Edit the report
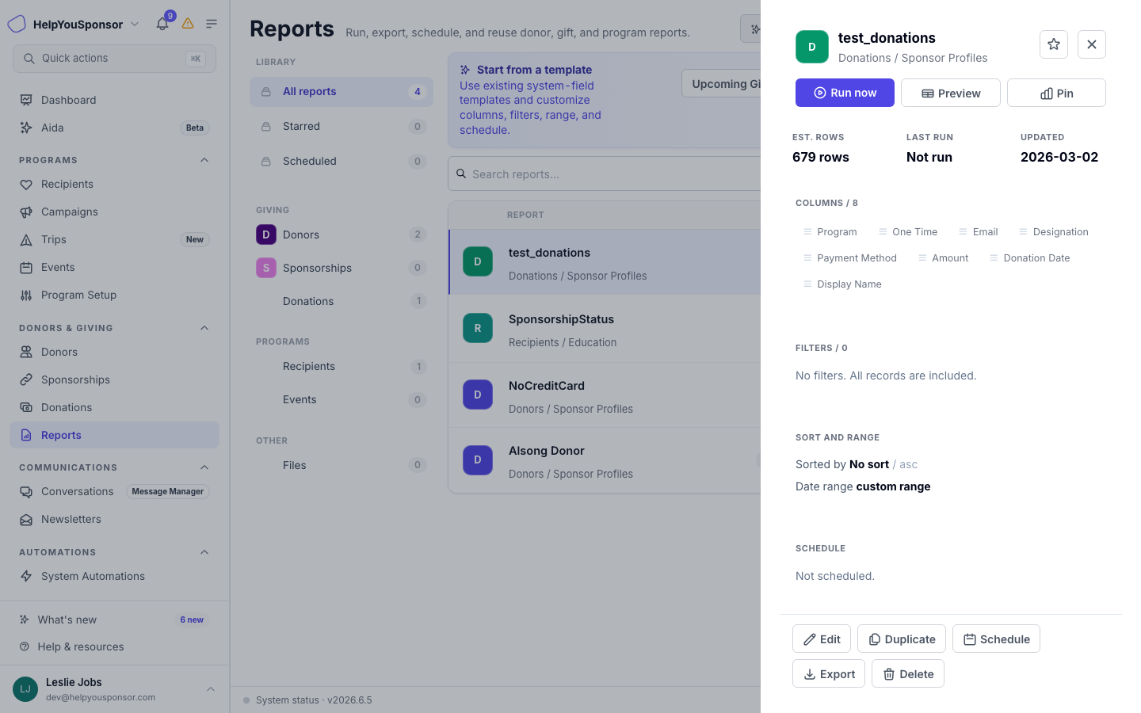The width and height of the screenshot is (1141, 713). pyautogui.click(x=822, y=639)
